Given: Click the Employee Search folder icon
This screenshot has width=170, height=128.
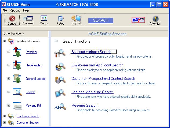Looking at the screenshot, I should 11,116.
